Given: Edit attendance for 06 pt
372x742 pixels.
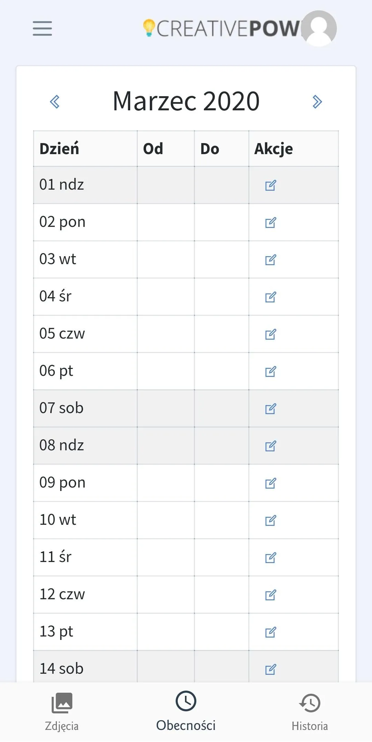Looking at the screenshot, I should click(x=270, y=371).
